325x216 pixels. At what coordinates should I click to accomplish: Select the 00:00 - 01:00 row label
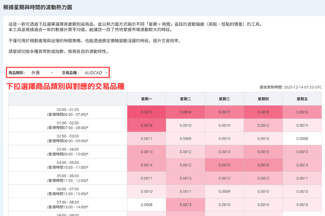[x=67, y=109]
